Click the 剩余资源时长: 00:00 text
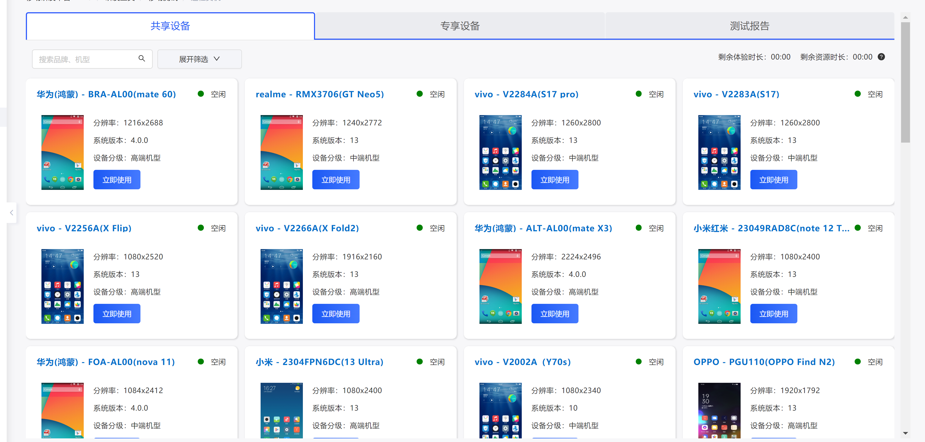Screen dimensions: 925x442 coord(836,57)
